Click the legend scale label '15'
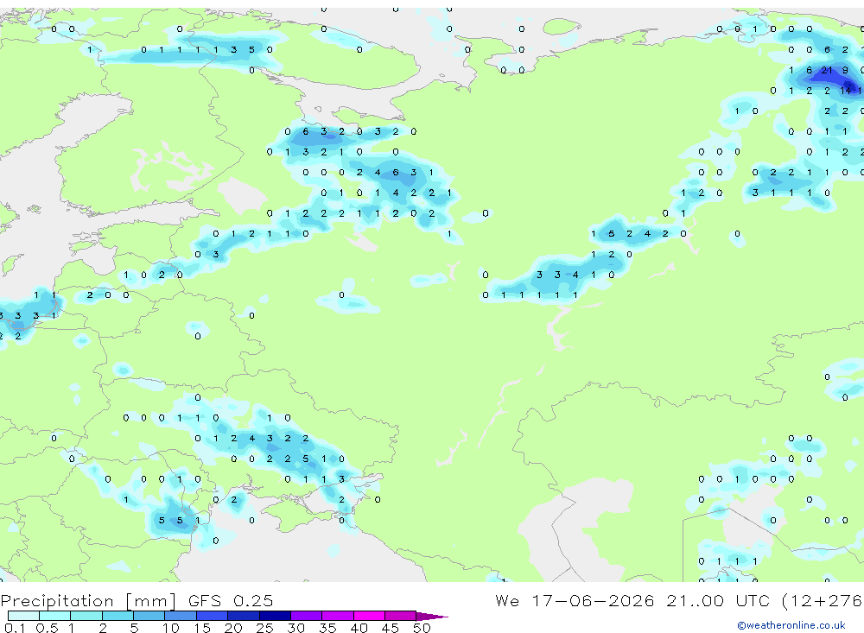Viewport: 864px width, 633px height. click(202, 628)
